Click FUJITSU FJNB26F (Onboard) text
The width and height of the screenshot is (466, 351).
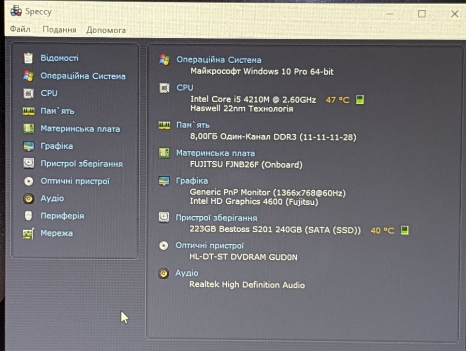[246, 165]
